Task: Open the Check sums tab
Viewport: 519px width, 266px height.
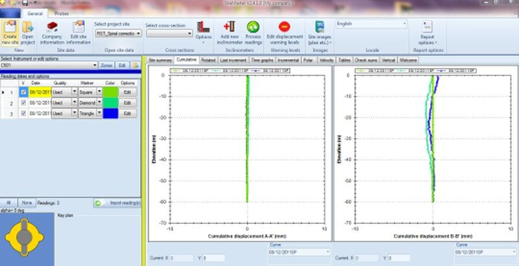Action: point(366,60)
